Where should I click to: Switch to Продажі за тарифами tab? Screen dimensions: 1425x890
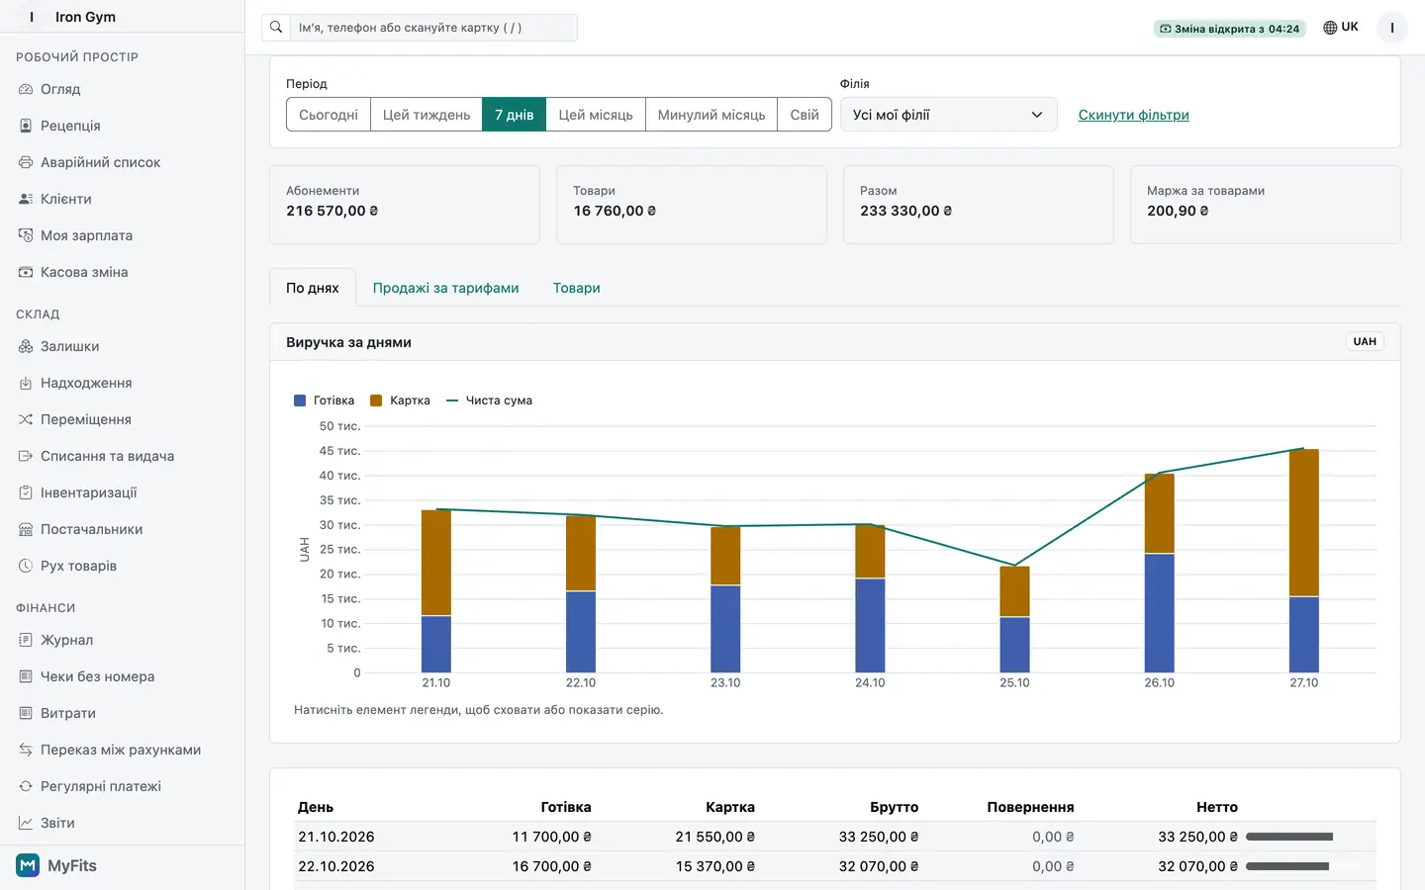pos(445,288)
